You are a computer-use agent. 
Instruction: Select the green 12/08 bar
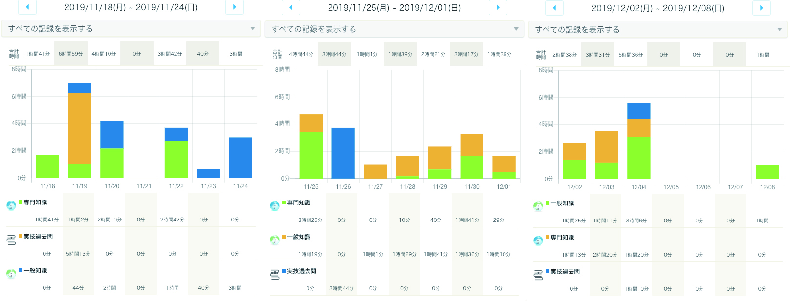pos(768,172)
